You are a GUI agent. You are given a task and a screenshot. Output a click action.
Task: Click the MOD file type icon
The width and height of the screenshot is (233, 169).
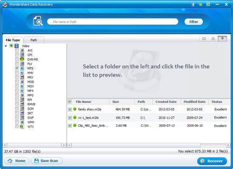pos(22,82)
